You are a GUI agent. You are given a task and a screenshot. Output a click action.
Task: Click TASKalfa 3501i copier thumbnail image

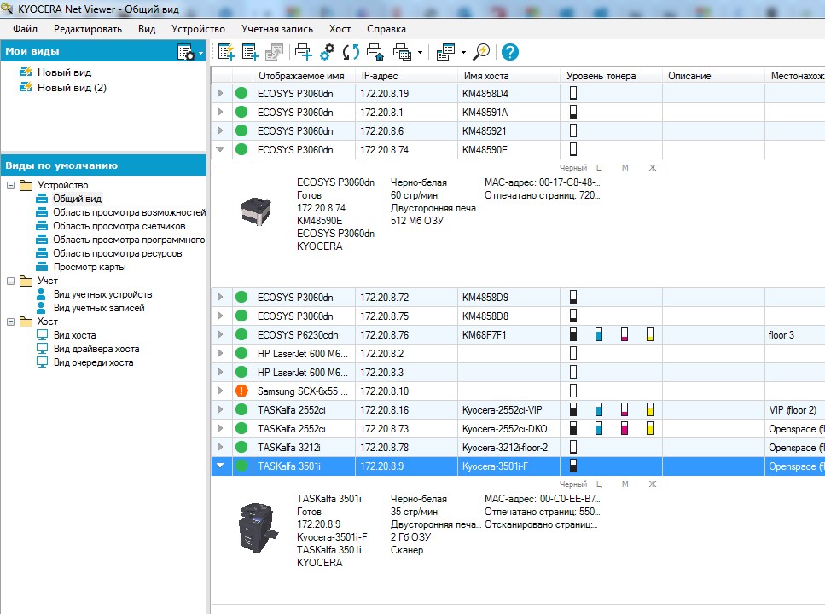click(258, 528)
